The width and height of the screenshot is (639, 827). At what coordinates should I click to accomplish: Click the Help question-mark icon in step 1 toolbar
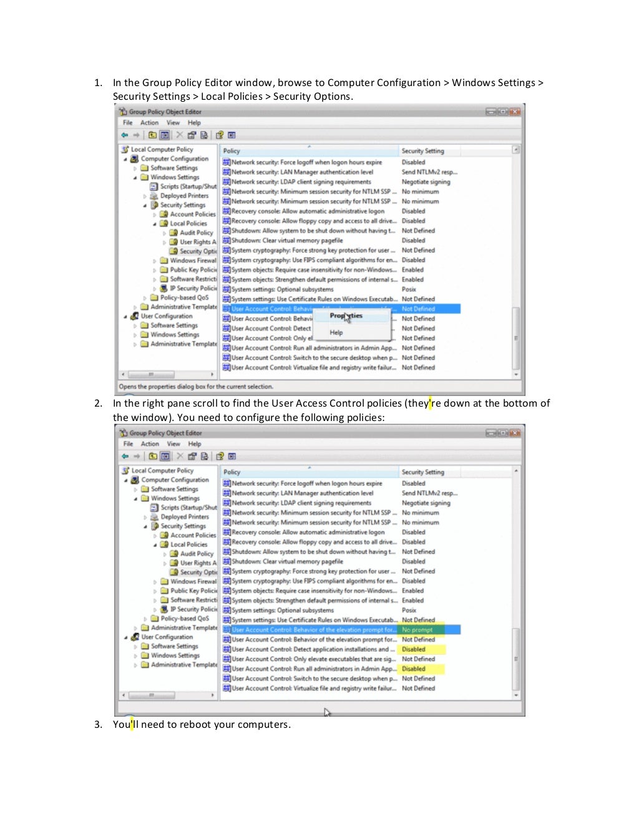tap(220, 135)
